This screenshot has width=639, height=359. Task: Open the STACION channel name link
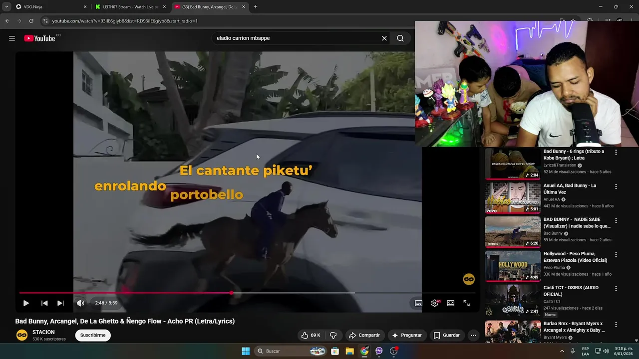click(x=43, y=332)
